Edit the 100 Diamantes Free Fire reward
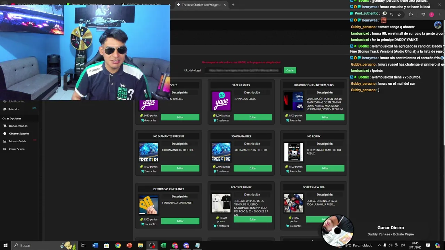The image size is (445, 250). point(180,168)
